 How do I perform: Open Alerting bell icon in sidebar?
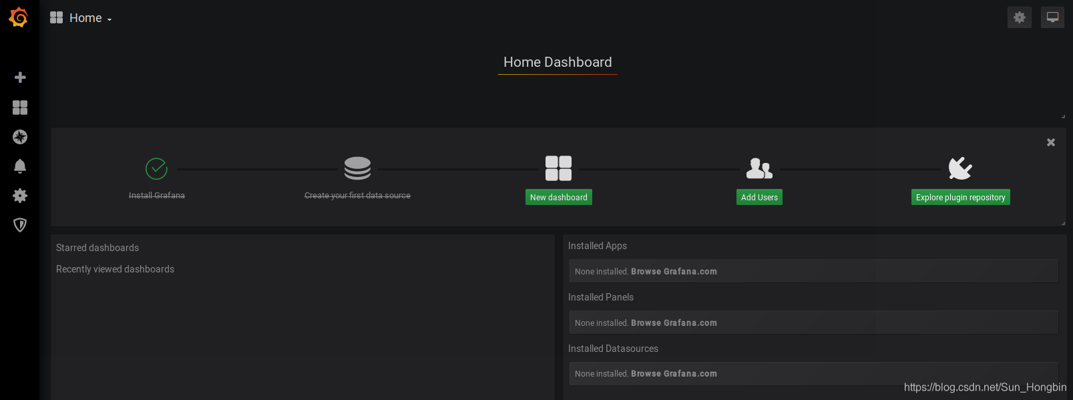(20, 166)
